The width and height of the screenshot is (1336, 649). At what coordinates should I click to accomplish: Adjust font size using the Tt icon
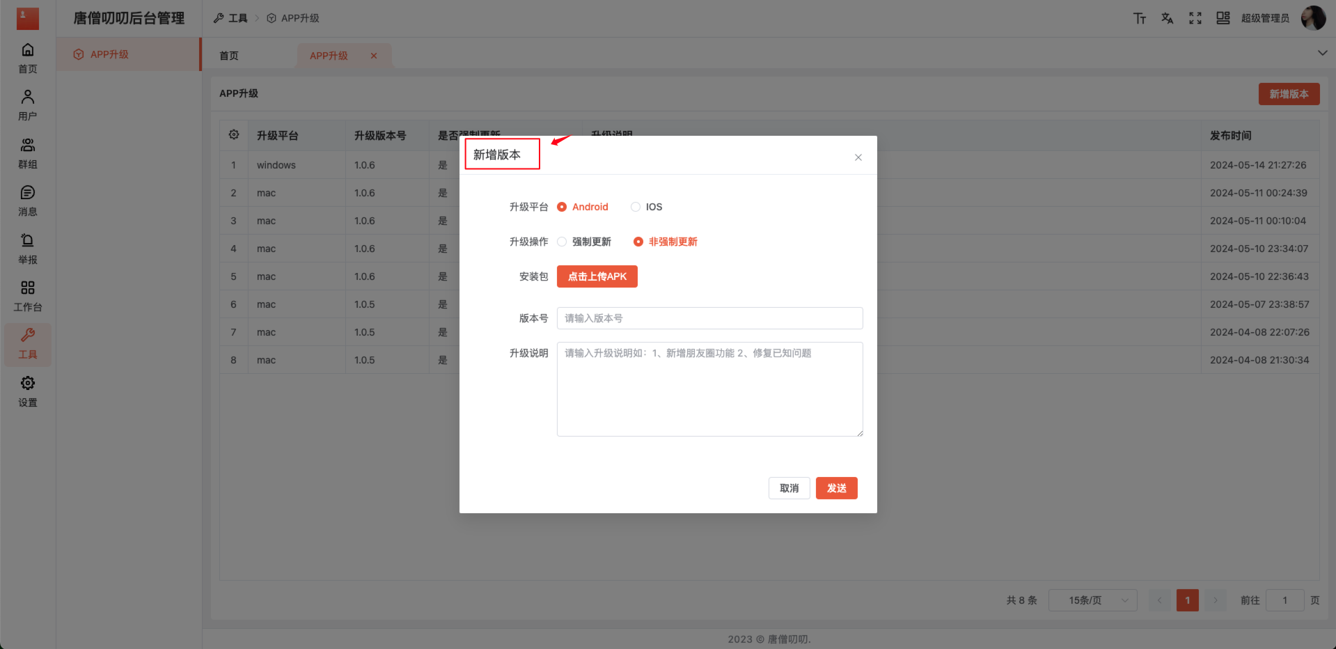coord(1140,18)
